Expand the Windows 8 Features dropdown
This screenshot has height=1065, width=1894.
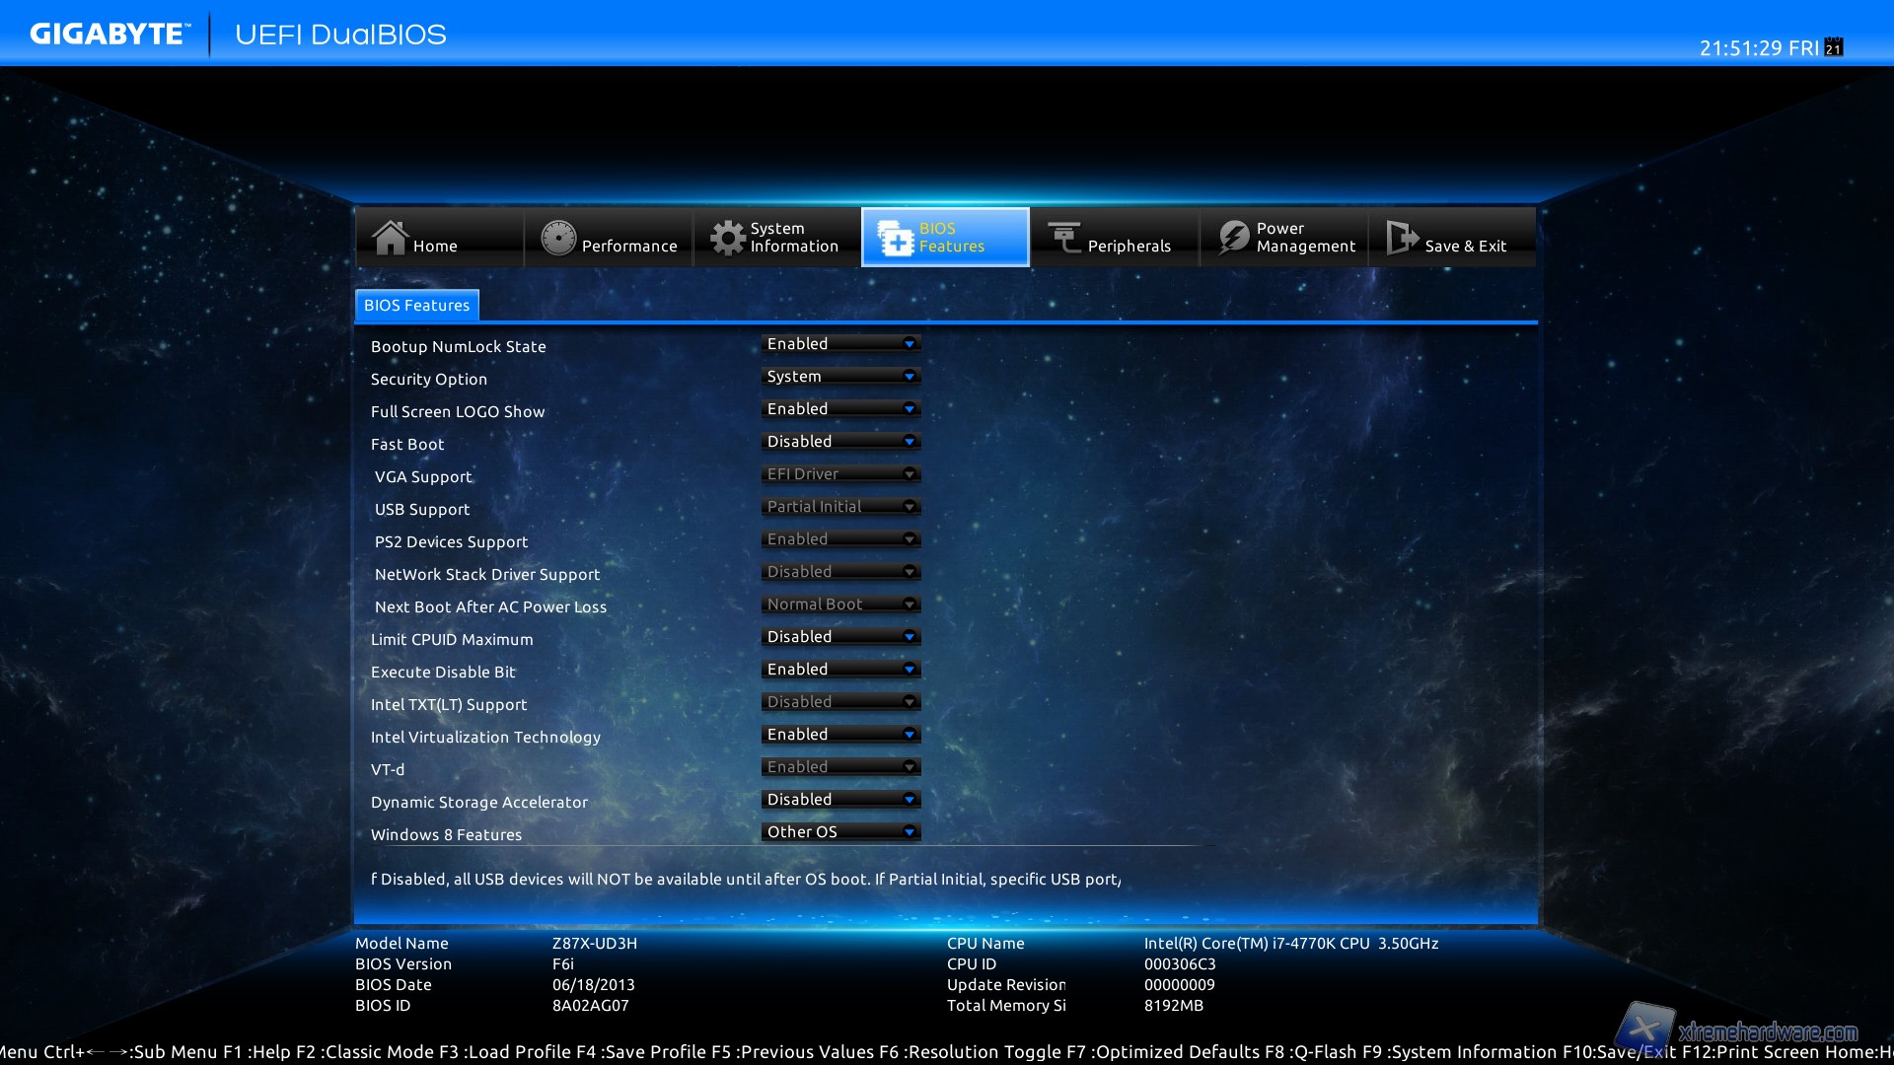point(841,832)
